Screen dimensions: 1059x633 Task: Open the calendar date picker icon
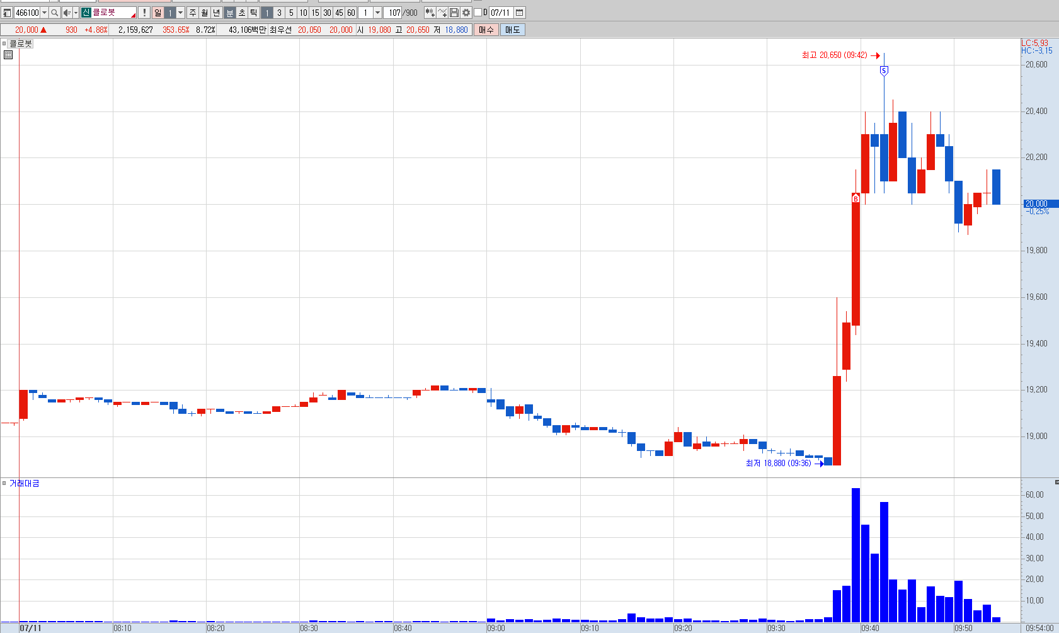click(520, 13)
